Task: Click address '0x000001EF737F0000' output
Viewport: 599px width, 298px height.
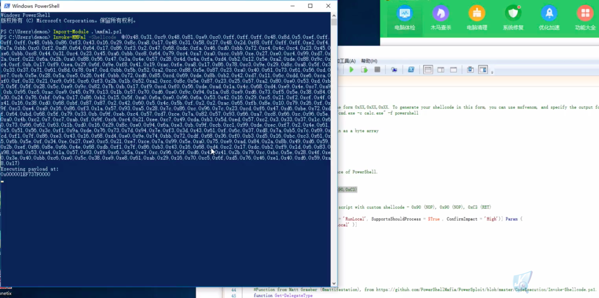Action: point(25,174)
